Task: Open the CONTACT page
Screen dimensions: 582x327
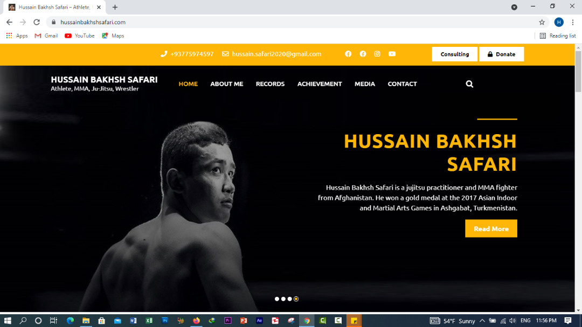Action: (x=403, y=84)
